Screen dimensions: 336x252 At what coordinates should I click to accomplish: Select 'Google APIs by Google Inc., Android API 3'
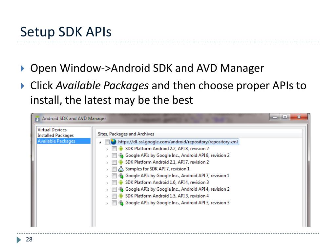[177, 203]
